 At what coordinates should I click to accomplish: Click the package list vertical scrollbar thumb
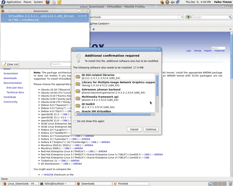pos(157,86)
